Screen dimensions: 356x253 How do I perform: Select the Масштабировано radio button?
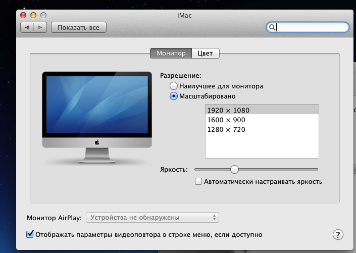tap(174, 96)
